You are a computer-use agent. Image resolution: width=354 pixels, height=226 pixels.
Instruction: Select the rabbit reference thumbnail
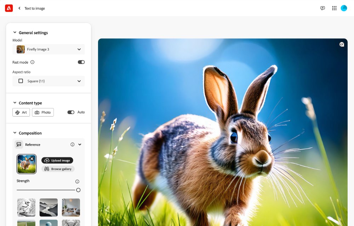(x=27, y=164)
